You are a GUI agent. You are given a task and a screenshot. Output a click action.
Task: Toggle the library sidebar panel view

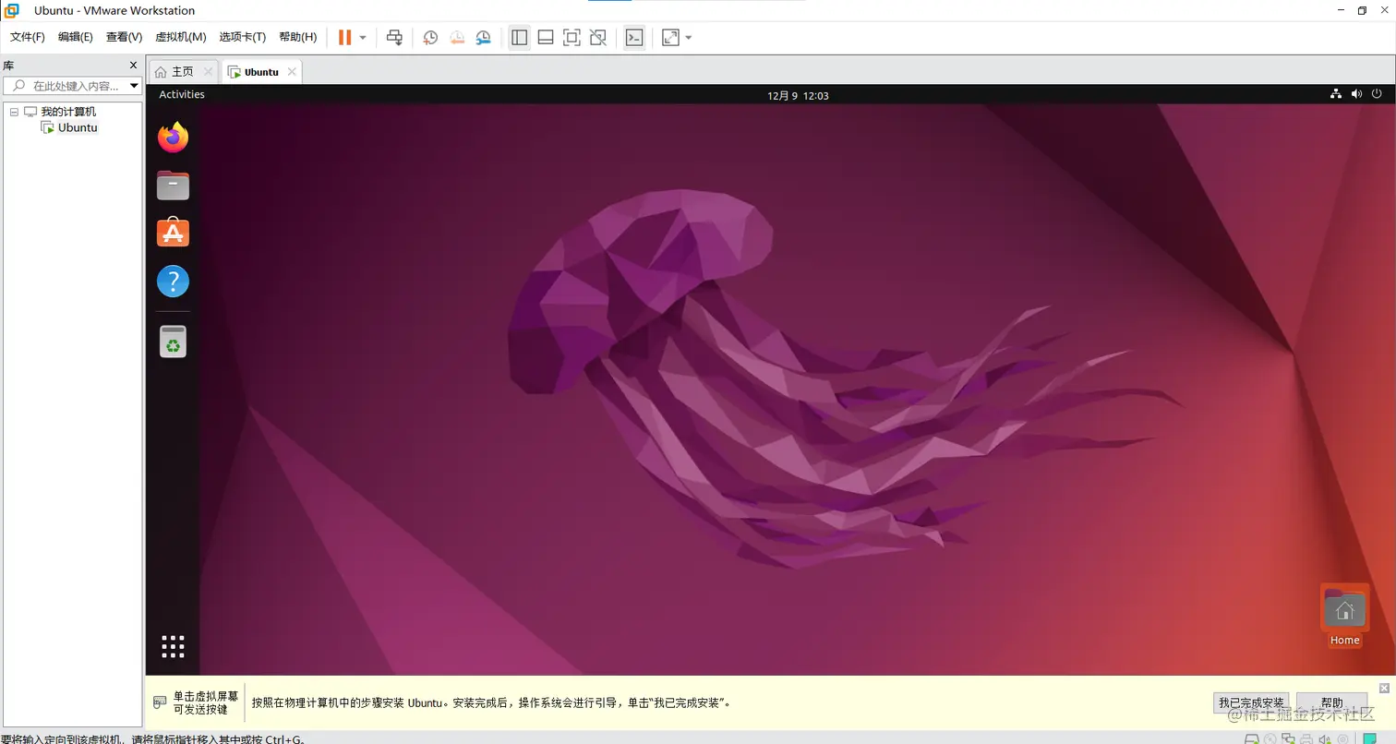[x=519, y=38]
